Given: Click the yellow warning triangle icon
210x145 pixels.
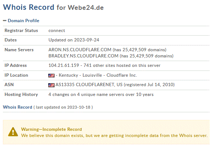Looking at the screenshot, I should pos(13,132).
